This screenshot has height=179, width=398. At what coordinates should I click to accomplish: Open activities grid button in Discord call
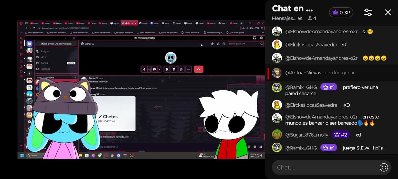pos(174,69)
